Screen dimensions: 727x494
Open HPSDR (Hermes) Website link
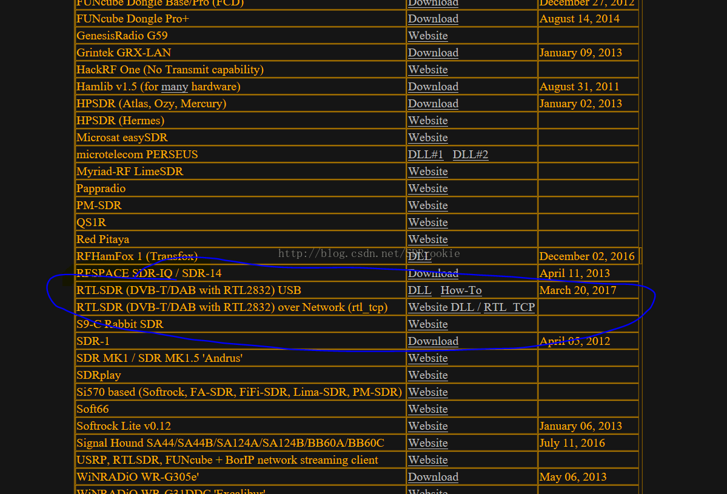tap(428, 121)
